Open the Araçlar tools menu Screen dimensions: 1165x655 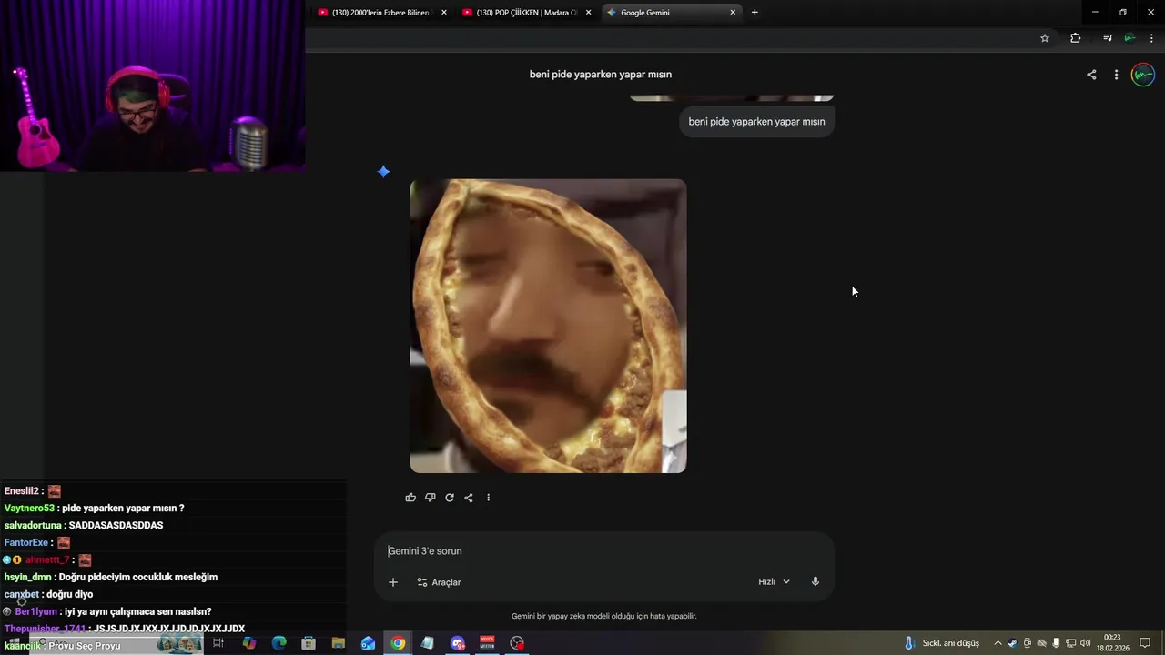[439, 582]
